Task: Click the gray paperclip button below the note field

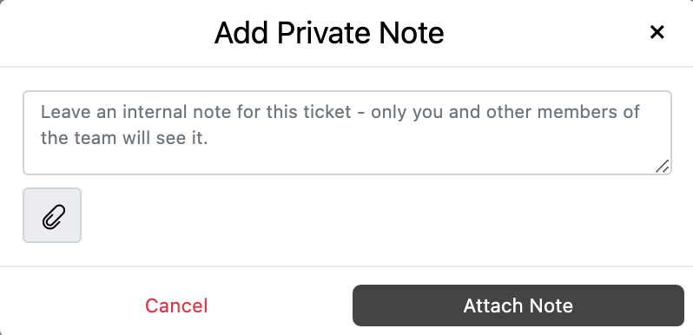Action: (52, 215)
